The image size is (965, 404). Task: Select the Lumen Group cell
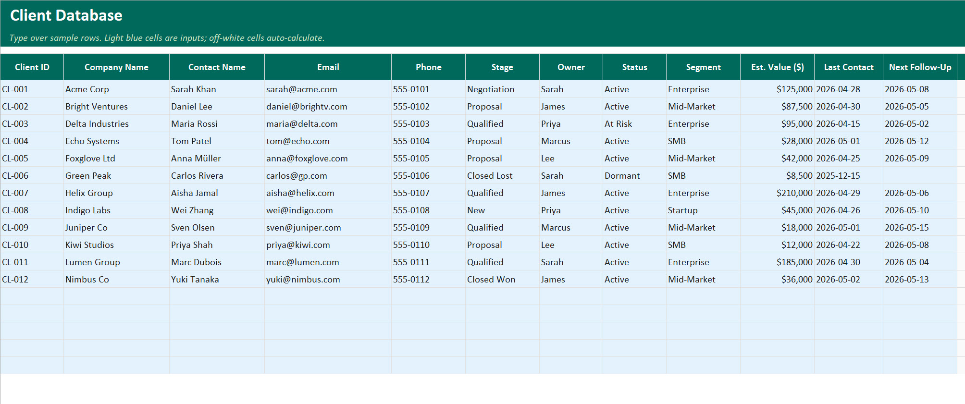pyautogui.click(x=116, y=262)
